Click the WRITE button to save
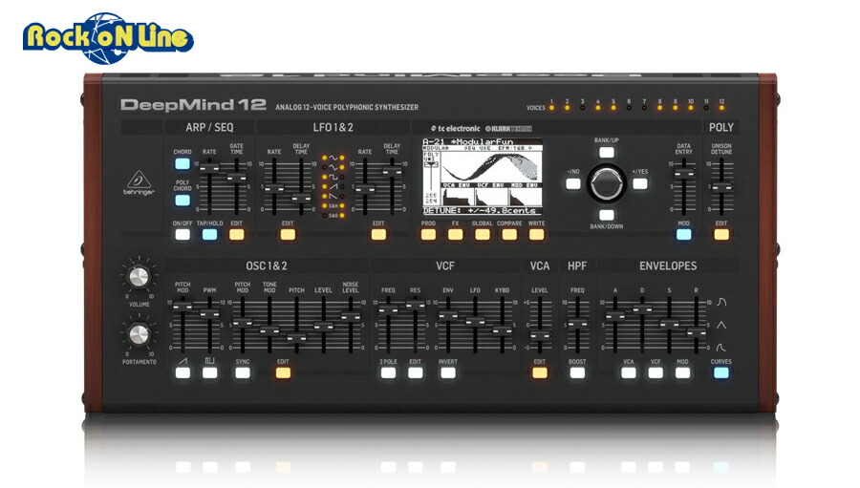This screenshot has height=488, width=860. point(536,235)
